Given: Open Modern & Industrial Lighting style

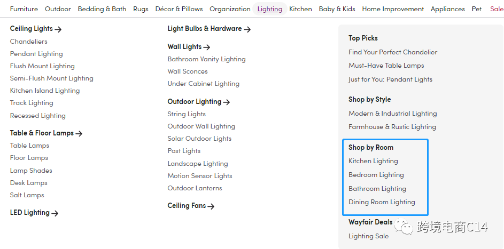Looking at the screenshot, I should pos(392,114).
